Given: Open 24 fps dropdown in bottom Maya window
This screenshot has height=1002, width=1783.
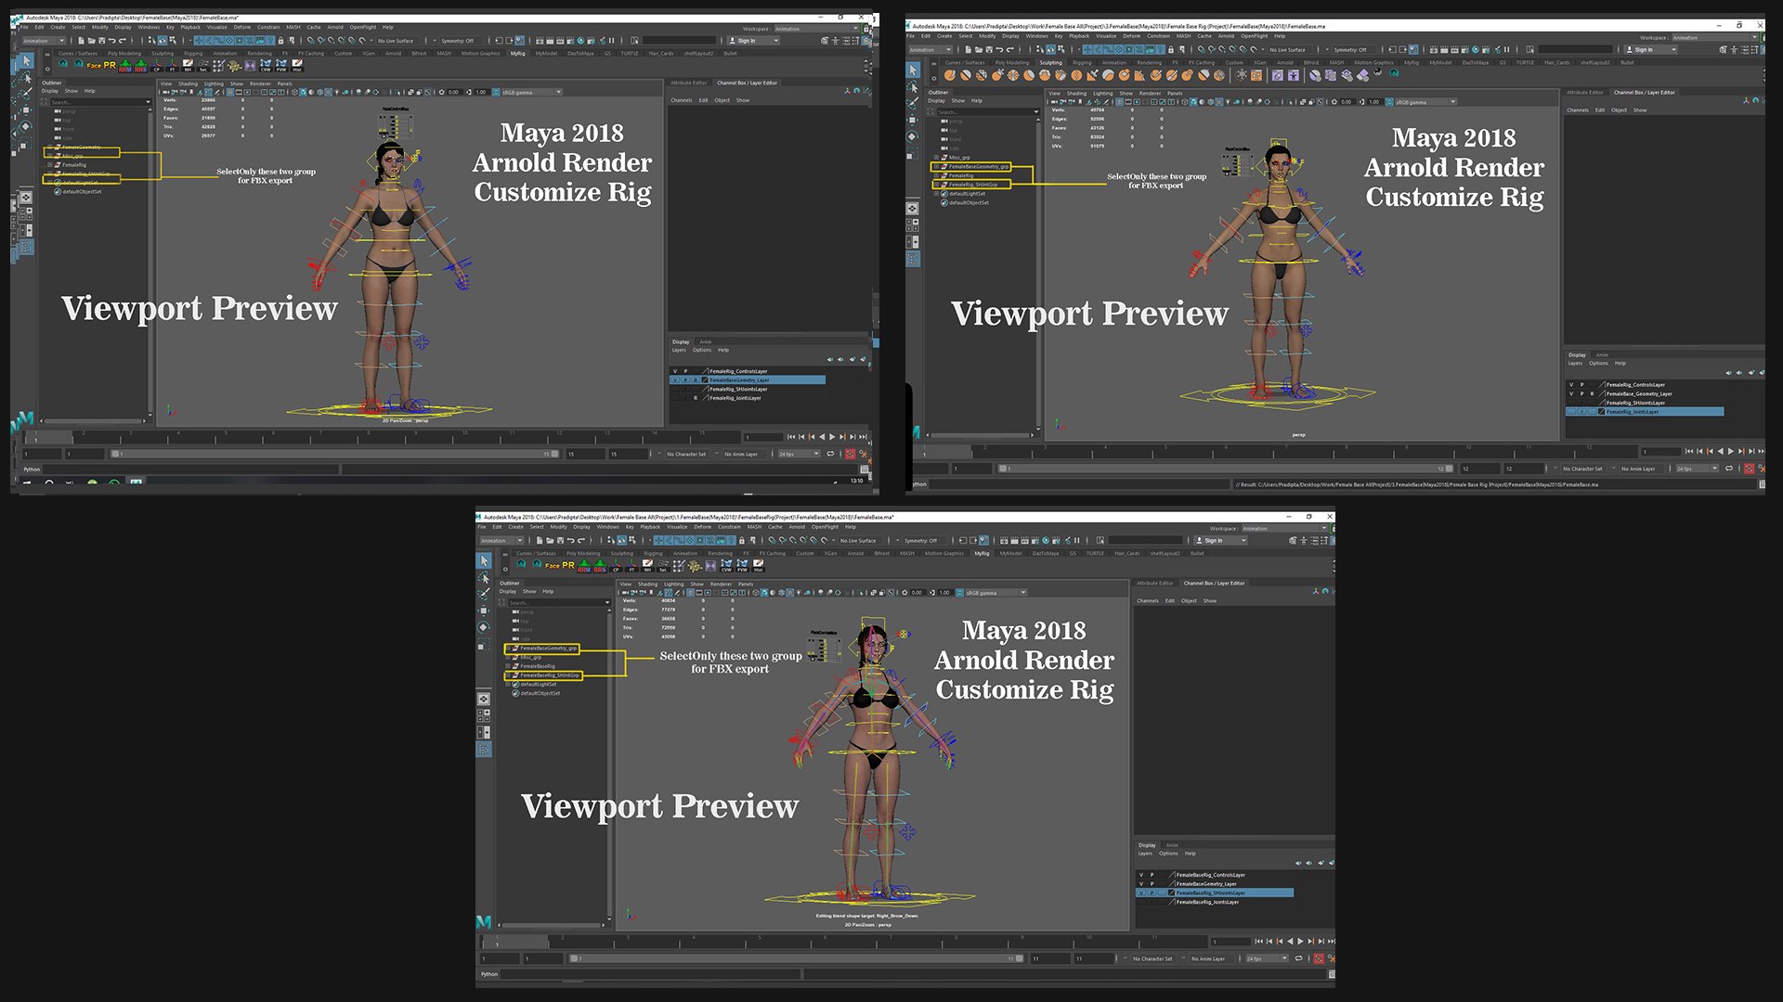Looking at the screenshot, I should coord(1267,958).
